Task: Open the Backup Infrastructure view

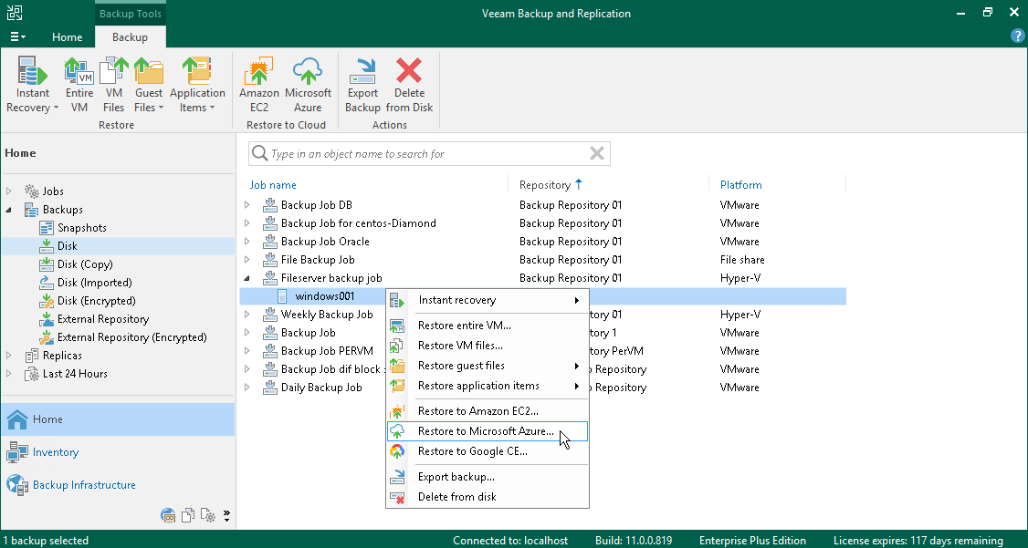Action: pos(84,485)
